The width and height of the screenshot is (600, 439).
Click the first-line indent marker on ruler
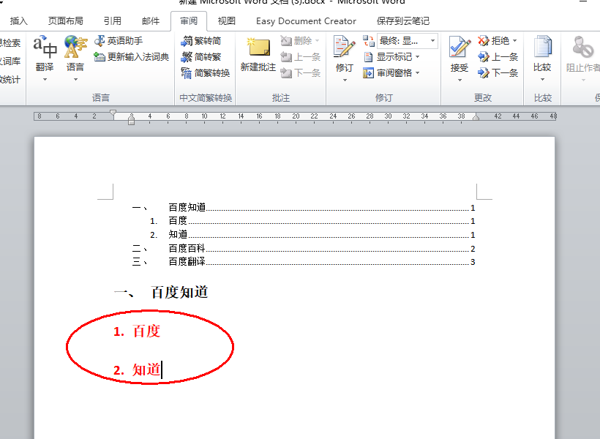pos(113,113)
